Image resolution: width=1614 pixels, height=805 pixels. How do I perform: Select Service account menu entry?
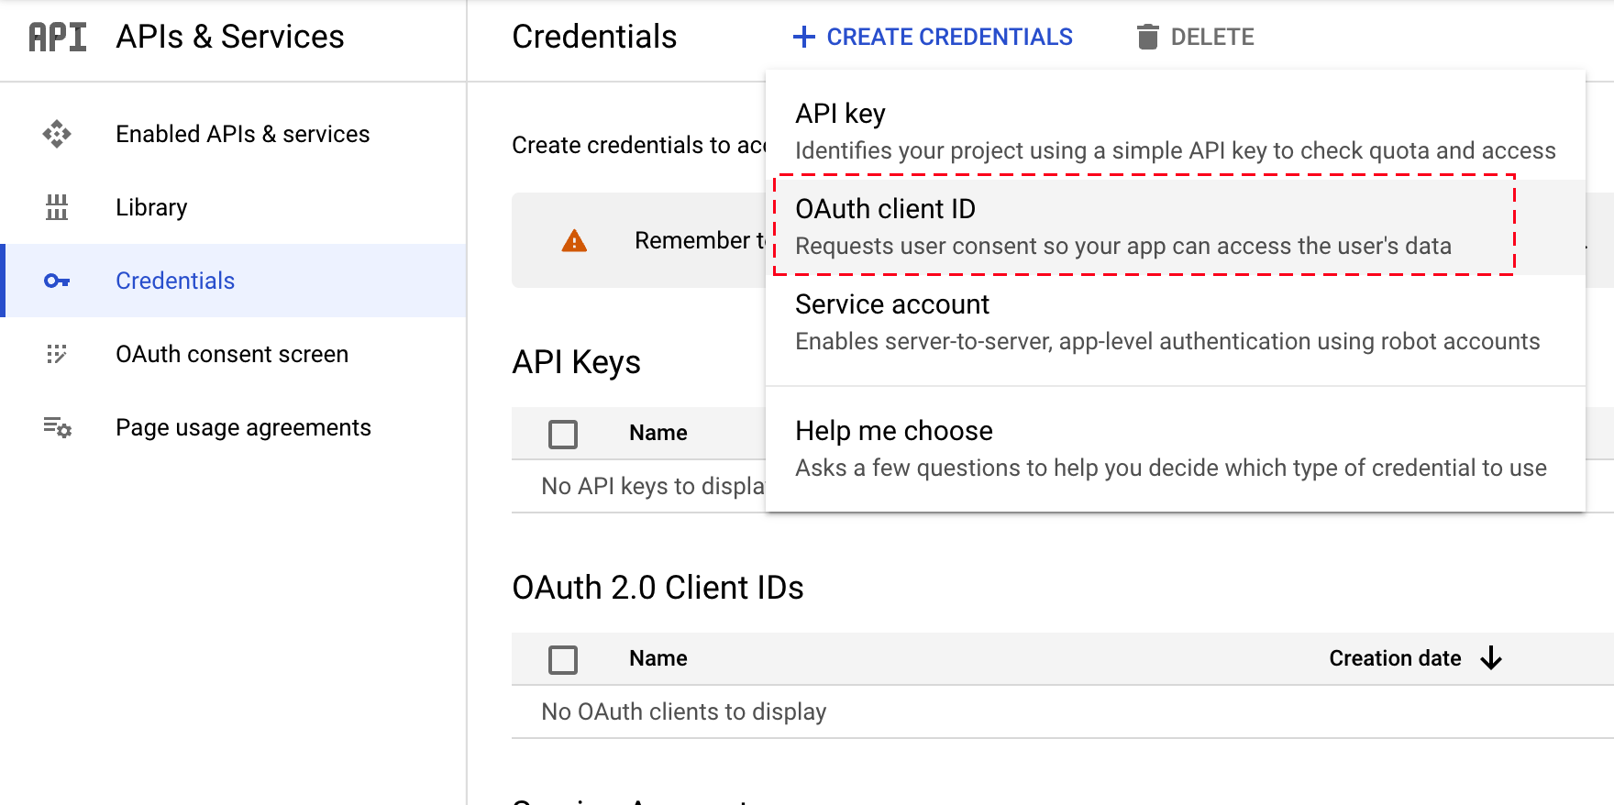click(1176, 322)
